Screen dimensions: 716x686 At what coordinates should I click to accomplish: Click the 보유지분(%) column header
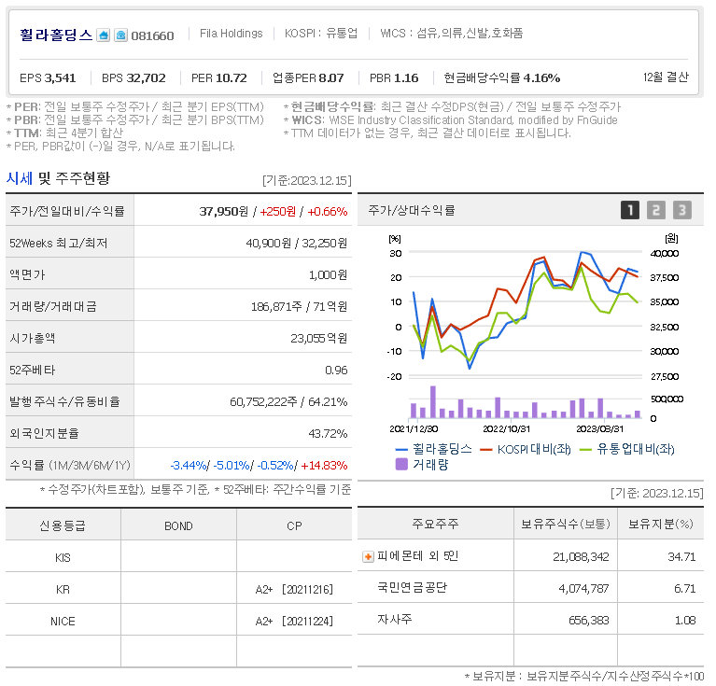coord(661,524)
